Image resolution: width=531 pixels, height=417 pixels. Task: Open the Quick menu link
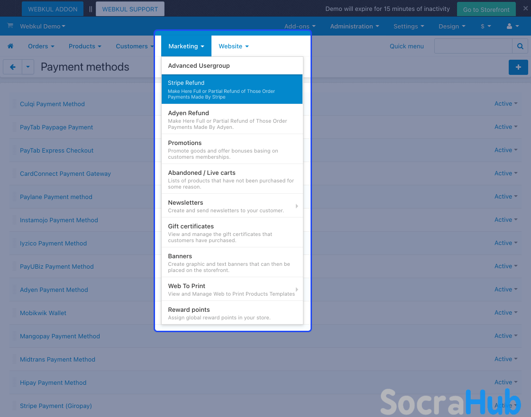pyautogui.click(x=407, y=46)
